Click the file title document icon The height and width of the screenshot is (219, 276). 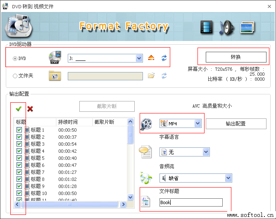[x=145, y=202]
